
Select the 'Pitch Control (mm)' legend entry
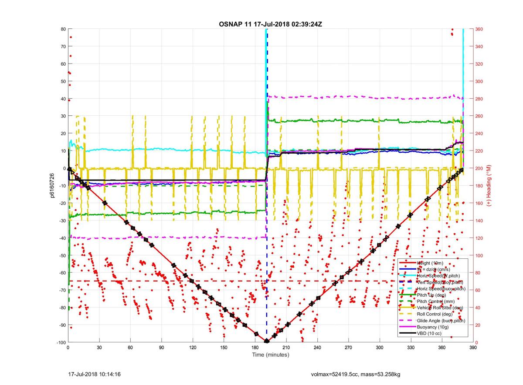tap(436, 301)
